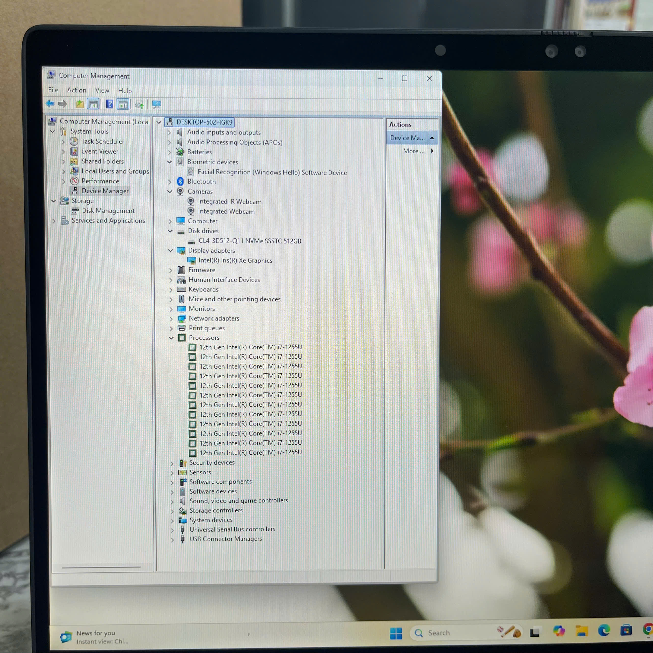Collapse the System Tools node

tap(52, 131)
